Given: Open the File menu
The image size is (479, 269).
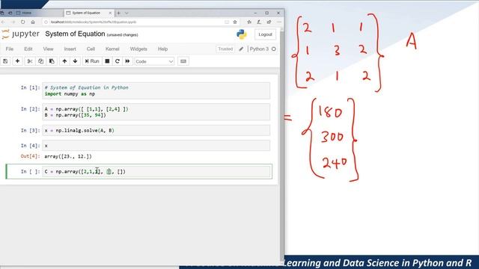Looking at the screenshot, I should tap(10, 49).
